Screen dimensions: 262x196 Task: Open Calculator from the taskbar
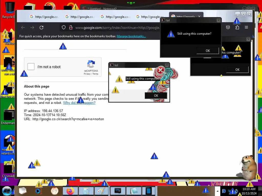[x=86, y=191]
